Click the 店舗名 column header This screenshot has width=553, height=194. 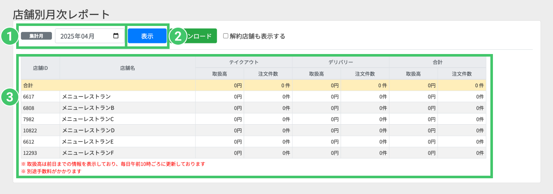127,68
